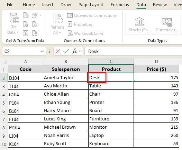Screen dimensions: 182x150
Task: Click the Select All corner triangle
Action: coord(5,62)
